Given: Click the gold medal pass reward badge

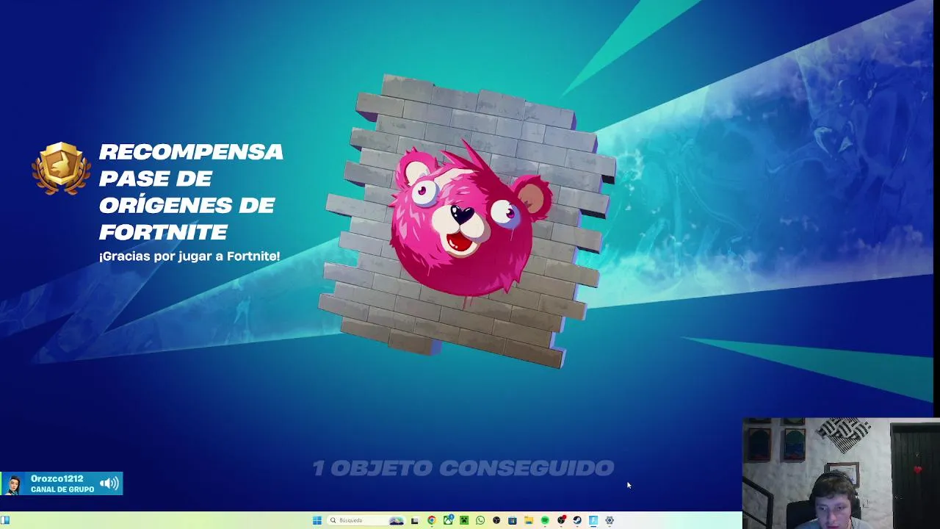Looking at the screenshot, I should (x=62, y=168).
